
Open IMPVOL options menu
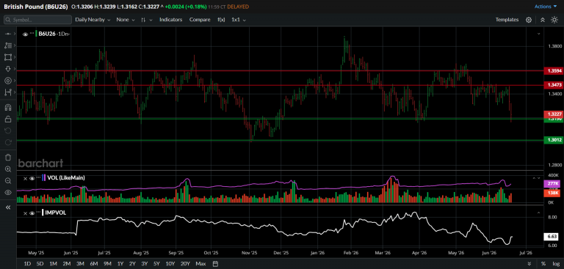click(x=38, y=213)
